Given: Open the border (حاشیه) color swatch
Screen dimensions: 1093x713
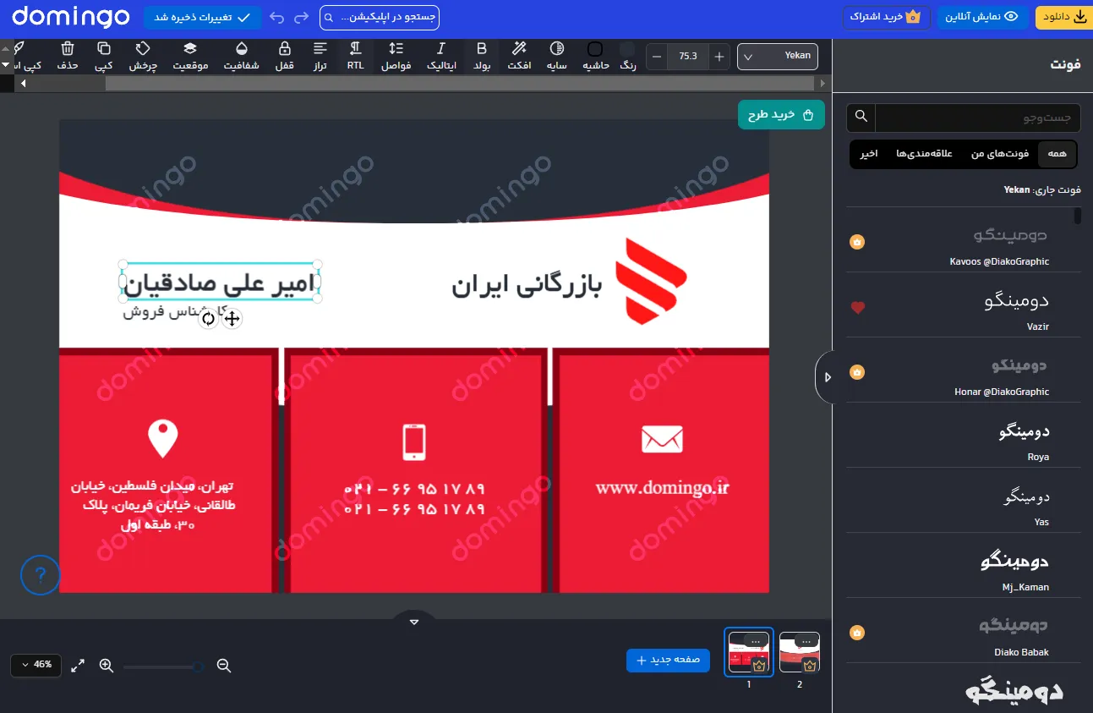Looking at the screenshot, I should 595,49.
